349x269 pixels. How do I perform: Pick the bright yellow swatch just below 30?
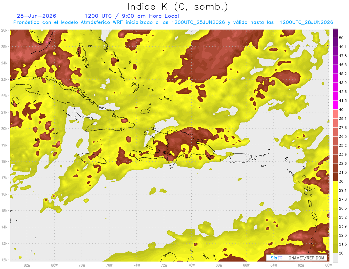click(x=335, y=186)
